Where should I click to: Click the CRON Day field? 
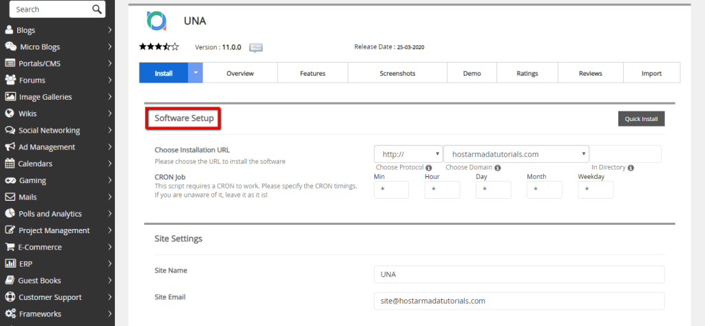[x=493, y=190]
